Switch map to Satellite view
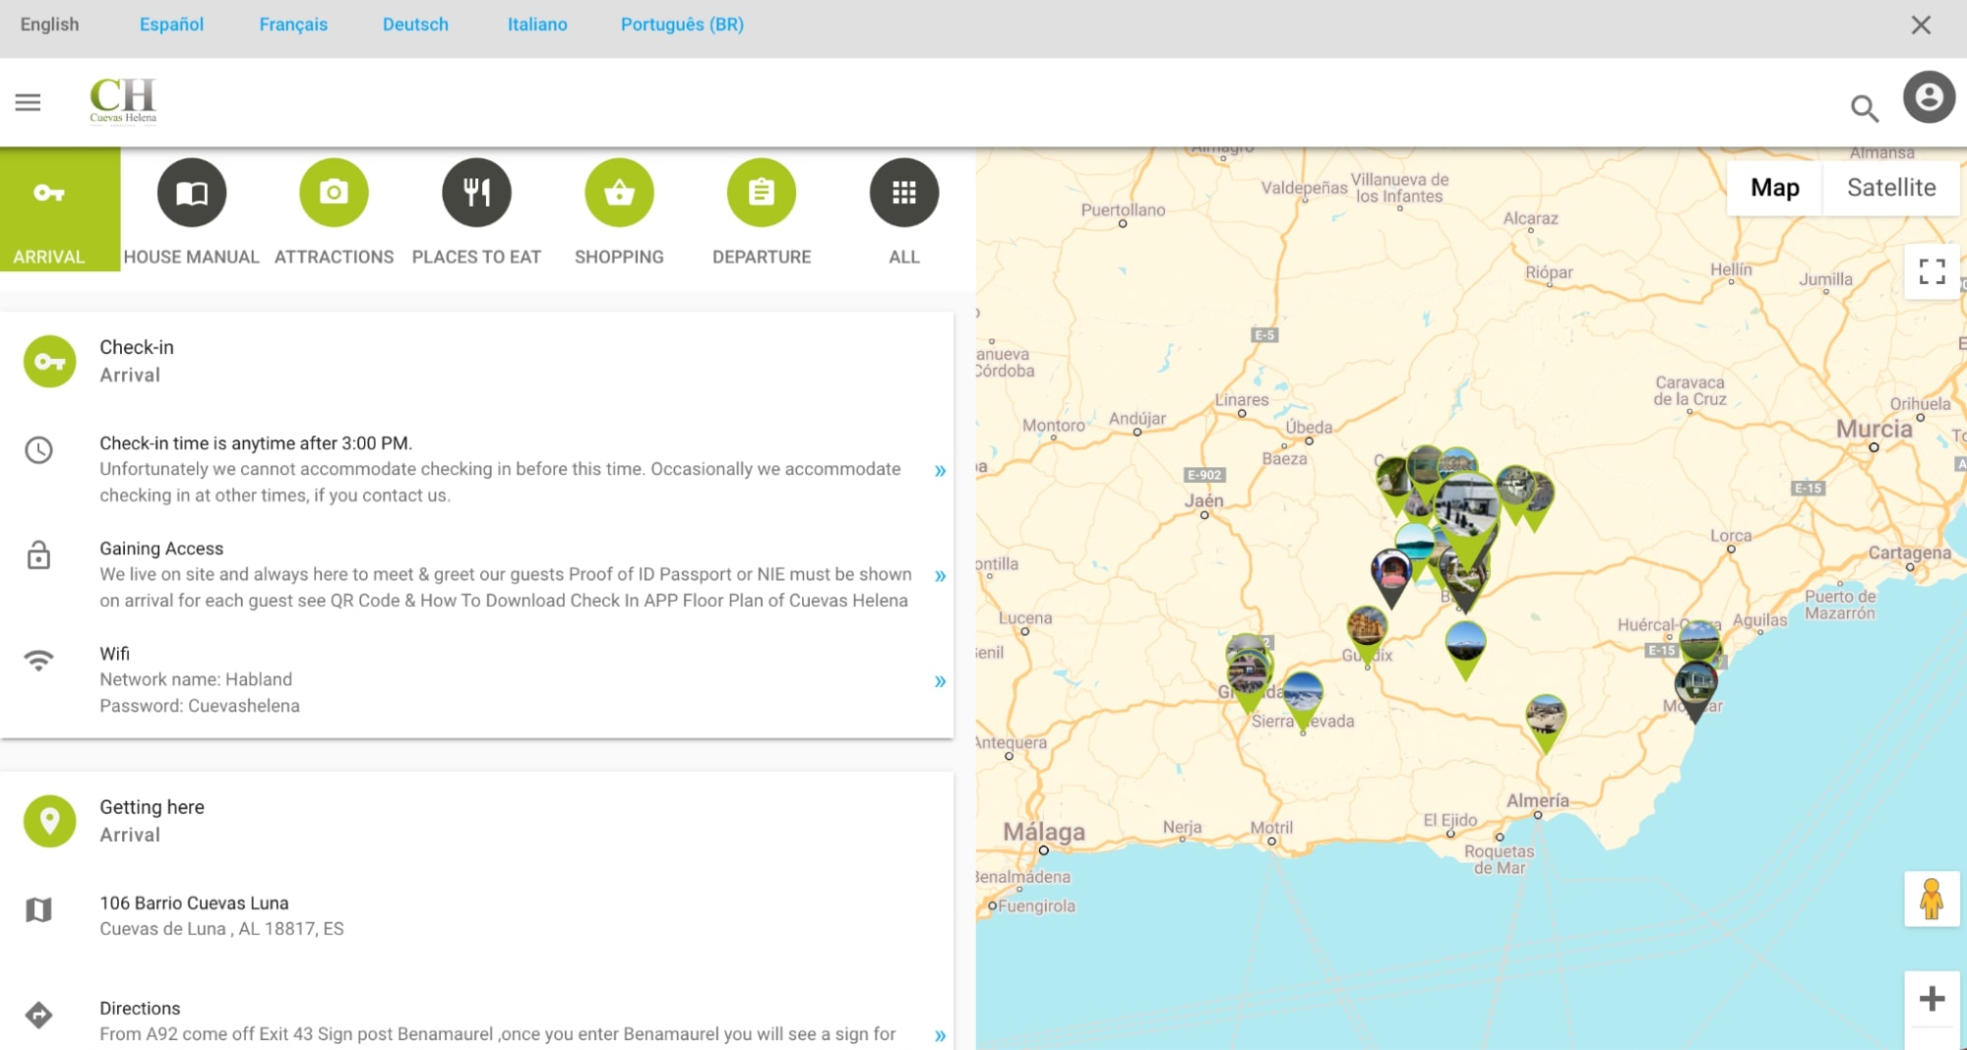The height and width of the screenshot is (1050, 1967). tap(1890, 188)
